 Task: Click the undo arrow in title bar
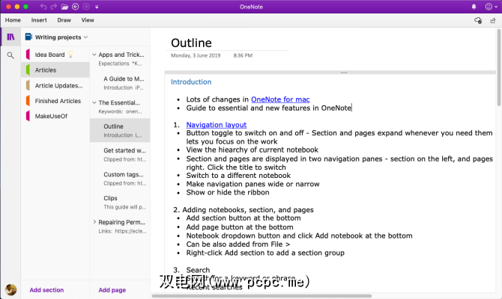click(x=43, y=6)
